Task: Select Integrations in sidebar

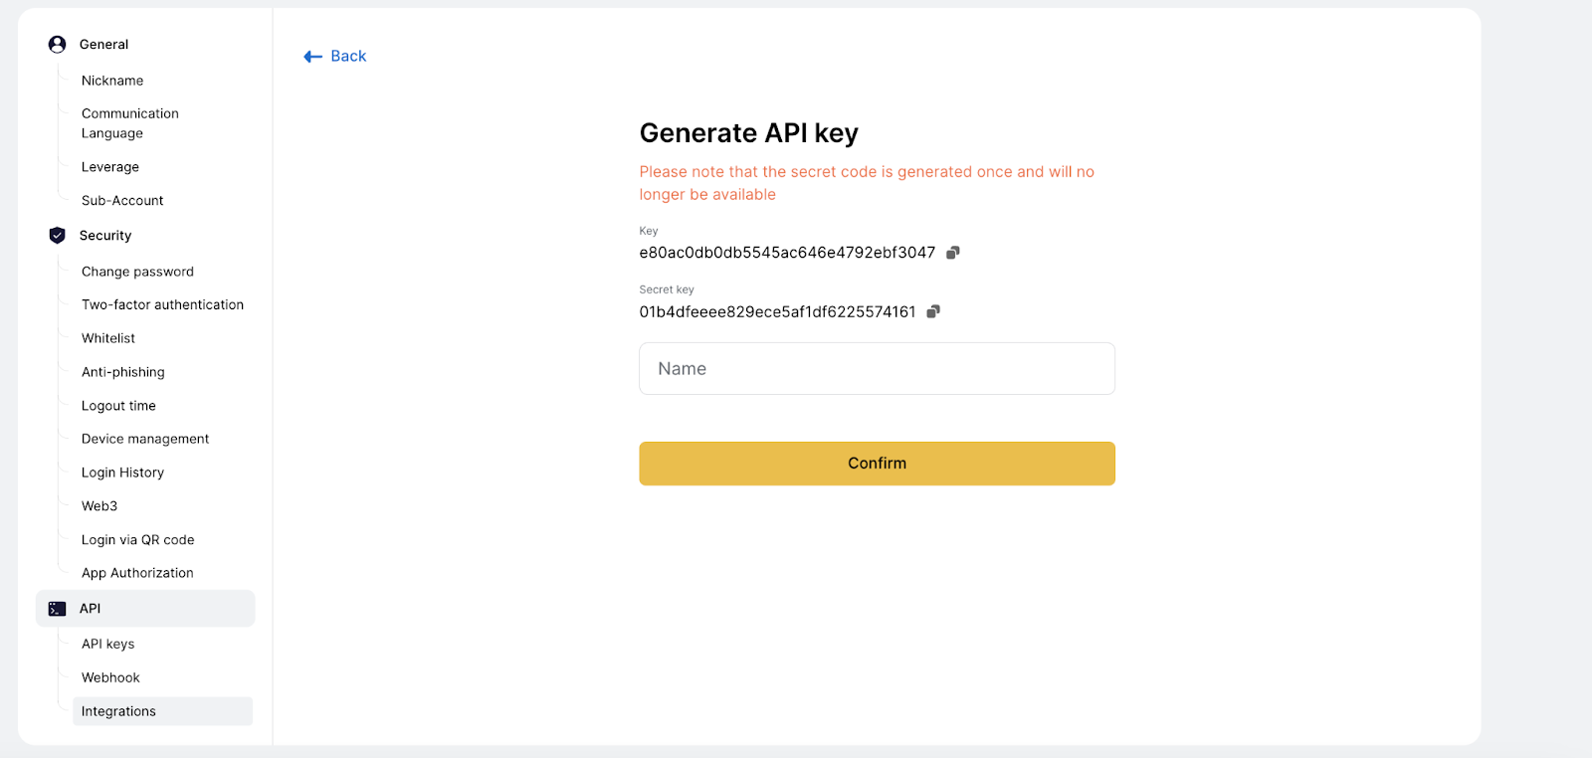Action: point(119,711)
